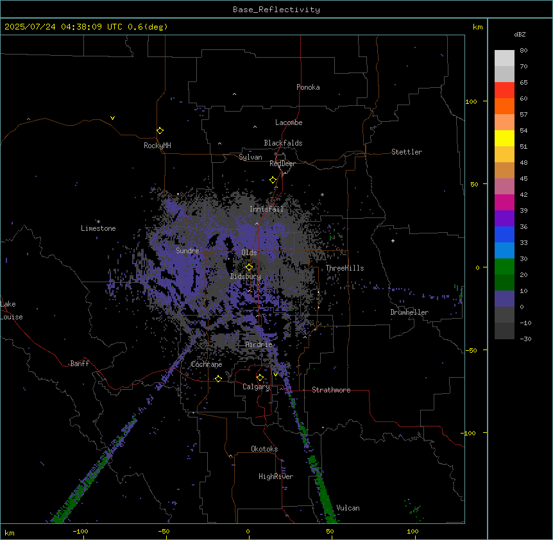The height and width of the screenshot is (540, 553).
Task: Click the Base_Reflectivity title
Action: tap(276, 10)
